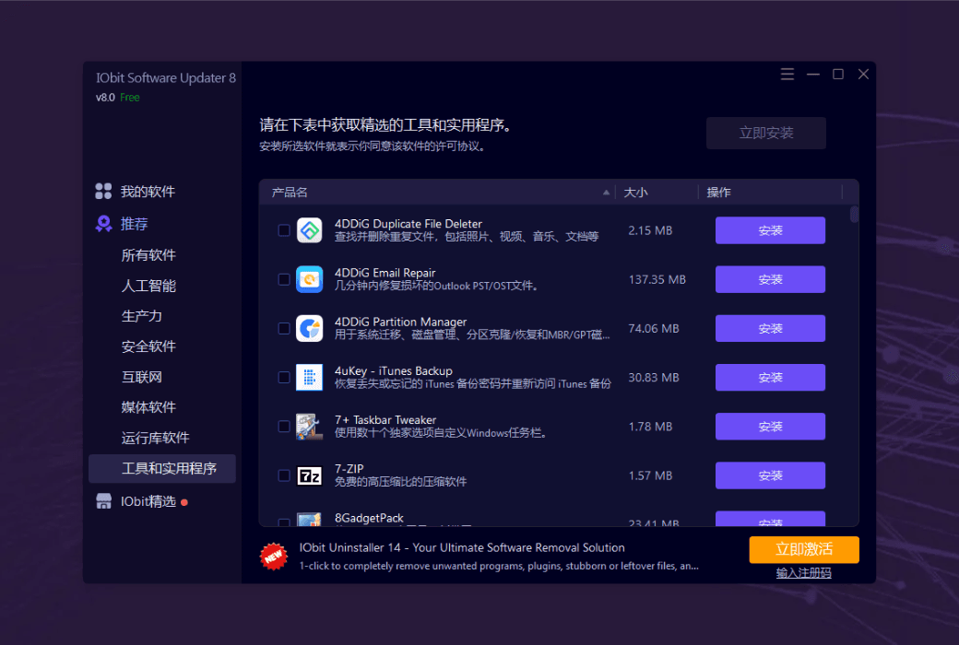Viewport: 959px width, 645px height.
Task: Tick checkbox for 4uKey - iTunes Backup
Action: click(284, 377)
